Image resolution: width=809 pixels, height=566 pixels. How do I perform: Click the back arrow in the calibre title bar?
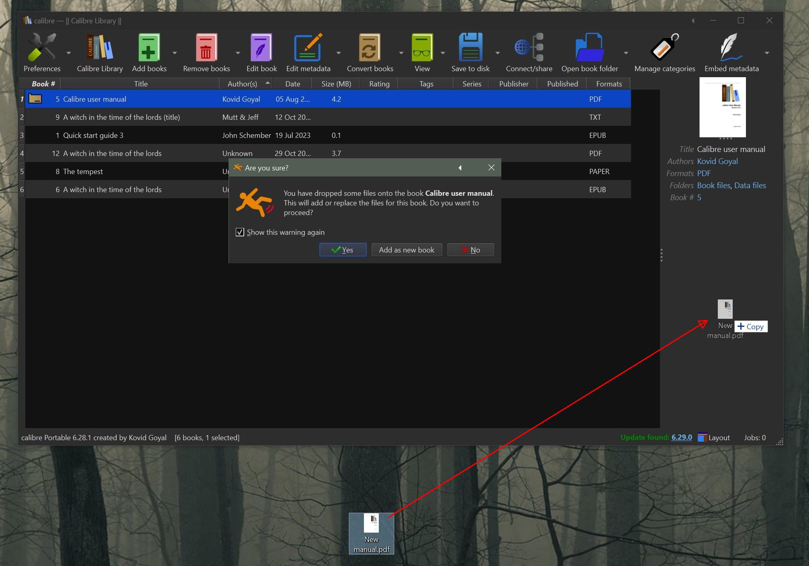693,21
